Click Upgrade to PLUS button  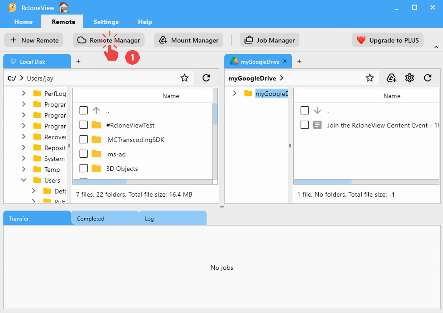(388, 40)
